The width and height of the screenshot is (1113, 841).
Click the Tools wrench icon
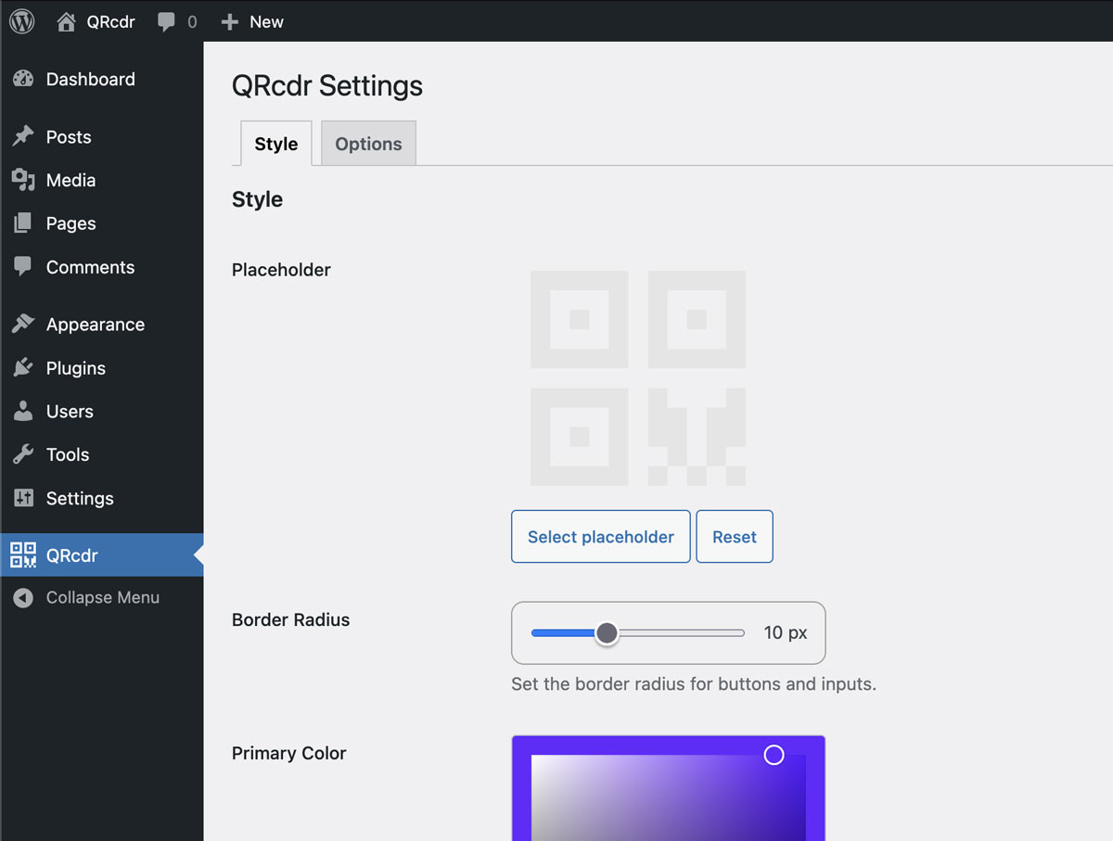click(23, 454)
